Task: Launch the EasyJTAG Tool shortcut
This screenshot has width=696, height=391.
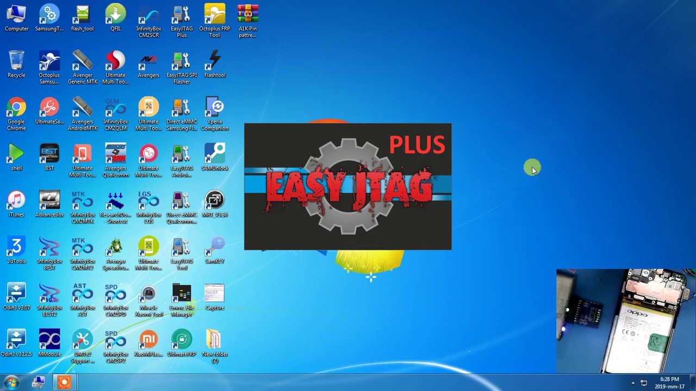Action: [182, 254]
